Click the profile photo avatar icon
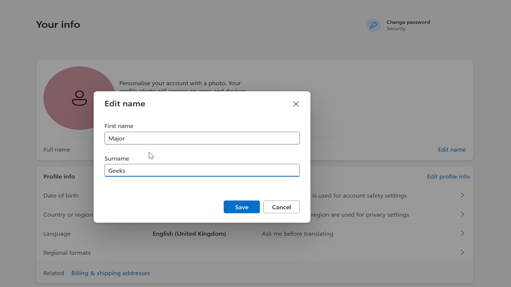This screenshot has width=511, height=287. tap(79, 98)
